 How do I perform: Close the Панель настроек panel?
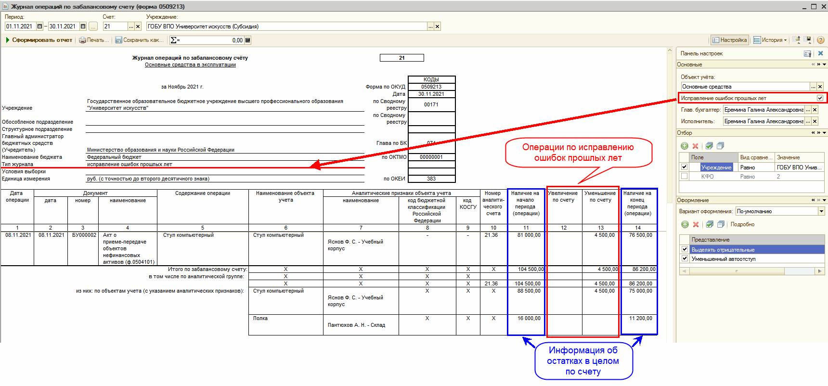[821, 53]
